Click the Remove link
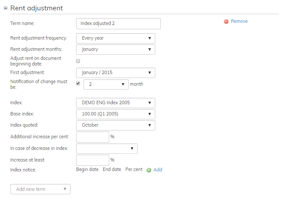Screen dimensions: 286x199 coord(239,21)
